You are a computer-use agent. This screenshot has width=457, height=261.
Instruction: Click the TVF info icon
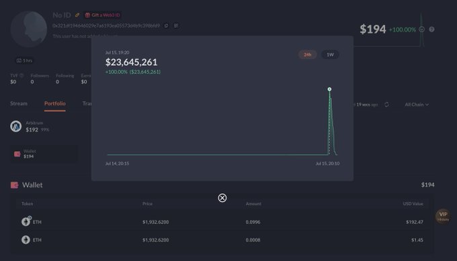(x=22, y=76)
